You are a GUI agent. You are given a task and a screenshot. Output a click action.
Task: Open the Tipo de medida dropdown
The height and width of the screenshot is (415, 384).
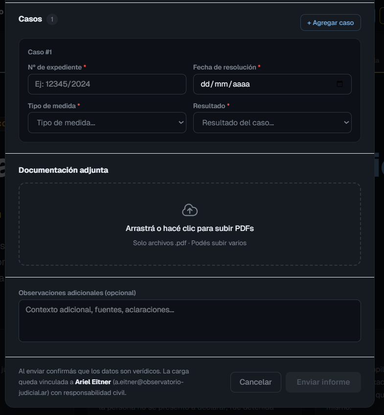coord(107,122)
